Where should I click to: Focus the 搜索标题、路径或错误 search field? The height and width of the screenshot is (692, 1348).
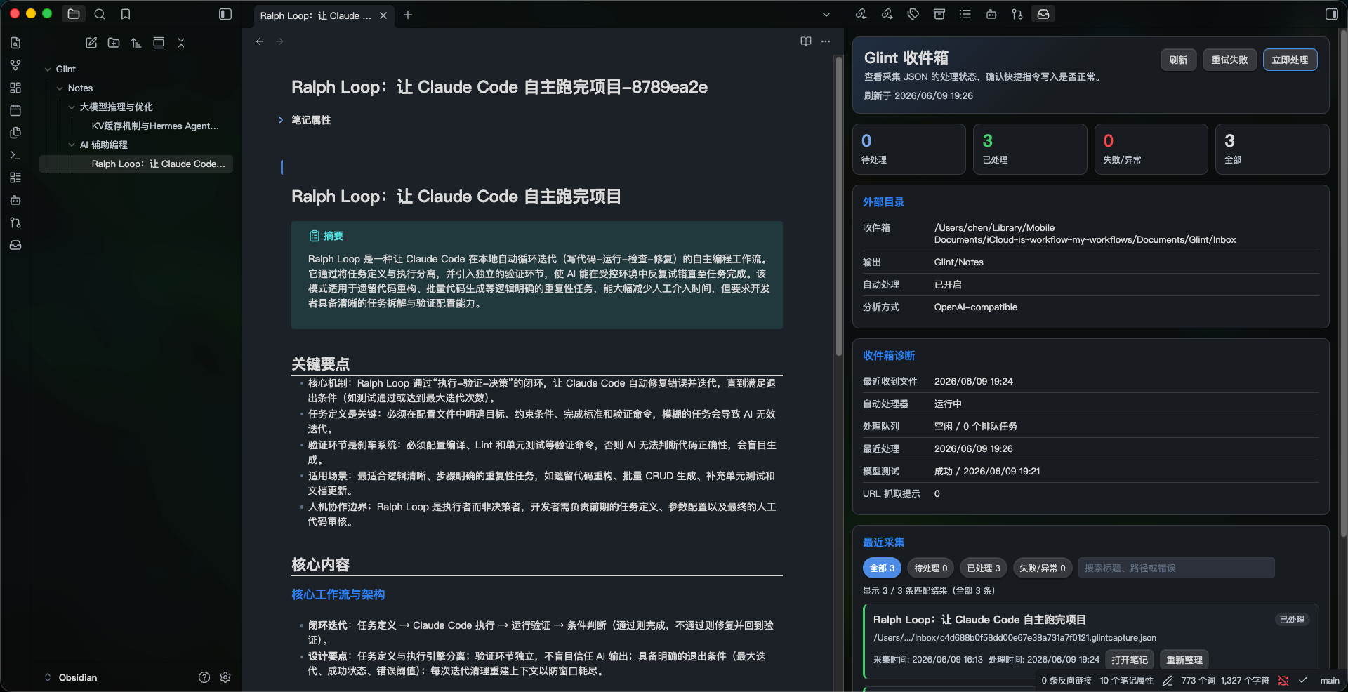tap(1176, 568)
